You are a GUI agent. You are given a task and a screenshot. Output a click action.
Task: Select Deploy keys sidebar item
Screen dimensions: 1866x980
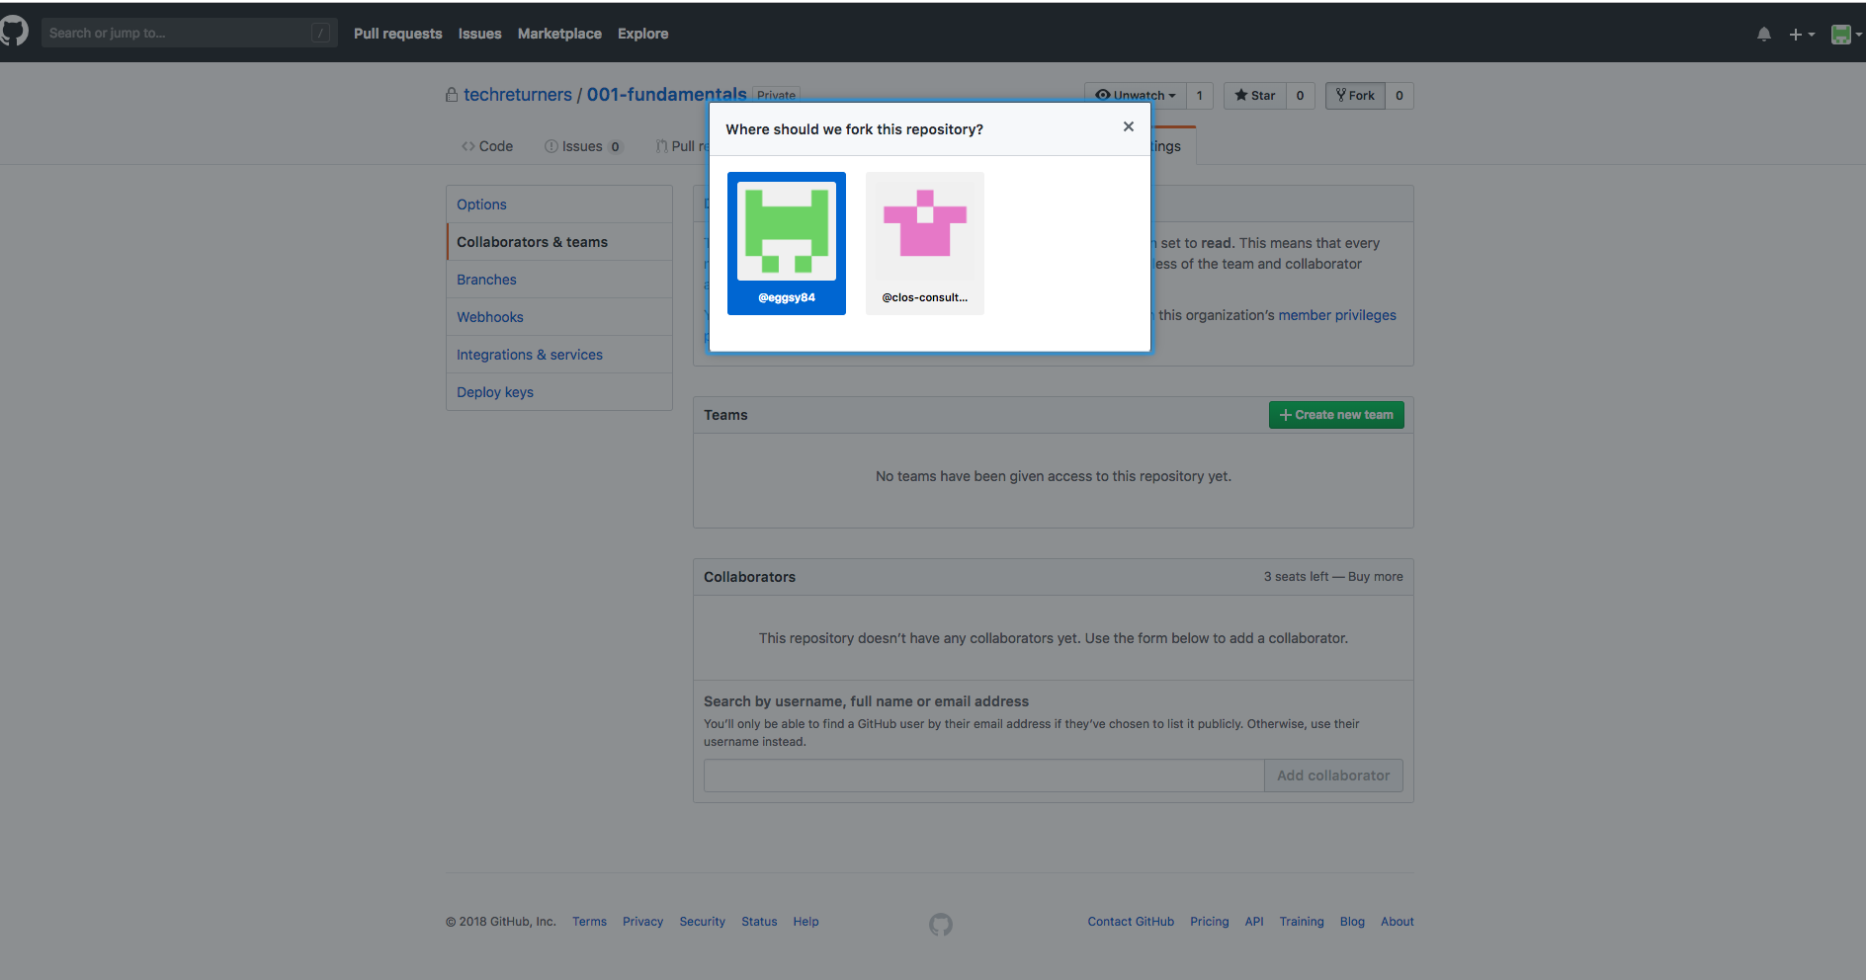click(559, 392)
